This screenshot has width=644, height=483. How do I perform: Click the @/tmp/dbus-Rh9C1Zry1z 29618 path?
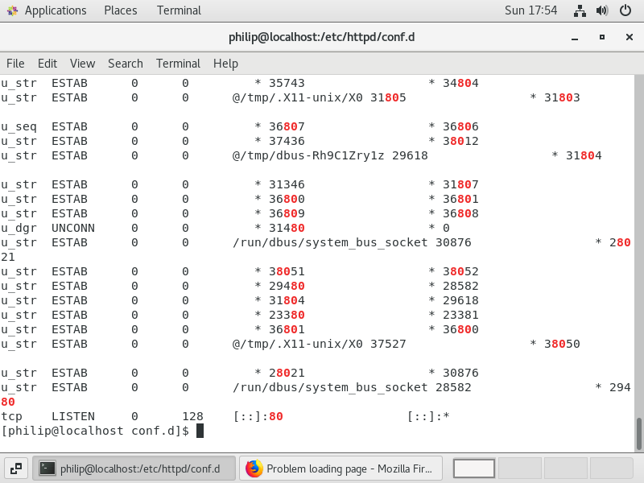click(x=330, y=155)
